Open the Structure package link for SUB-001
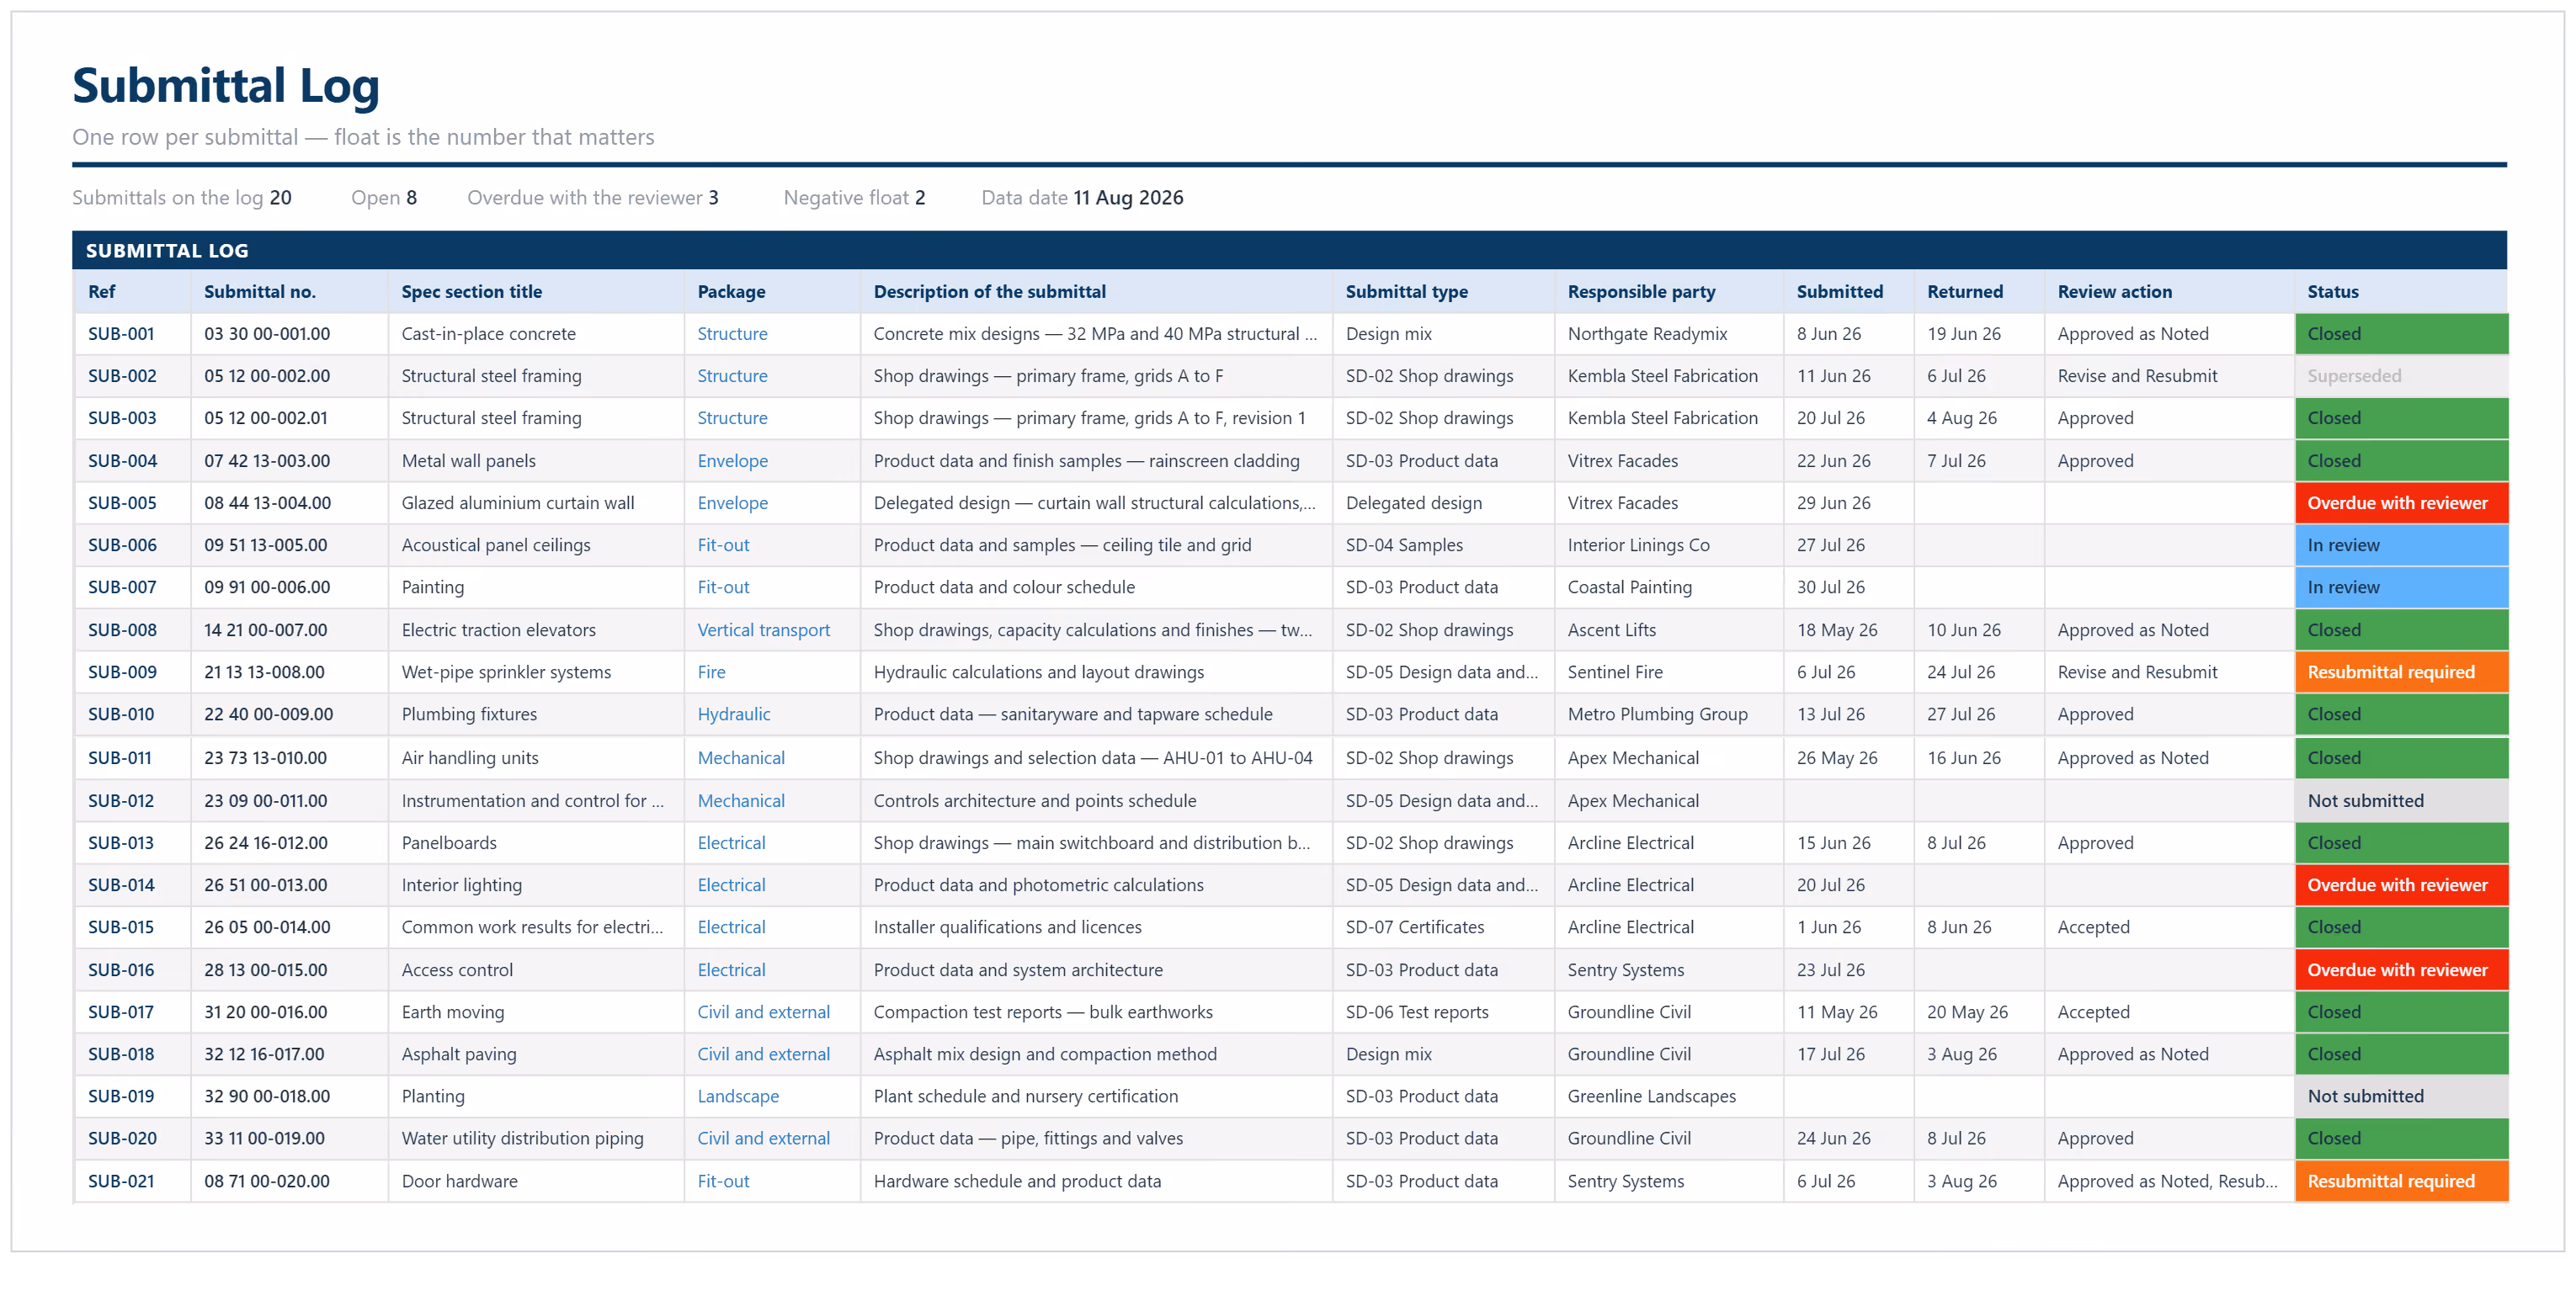The width and height of the screenshot is (2576, 1301). [732, 334]
